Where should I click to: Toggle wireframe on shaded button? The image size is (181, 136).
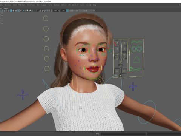pyautogui.click(x=16, y=11)
